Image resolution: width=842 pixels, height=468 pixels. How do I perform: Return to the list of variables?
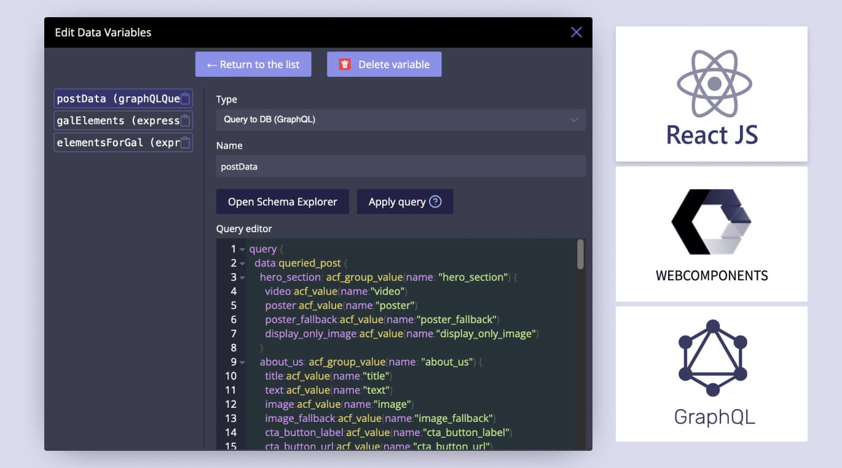[x=253, y=64]
